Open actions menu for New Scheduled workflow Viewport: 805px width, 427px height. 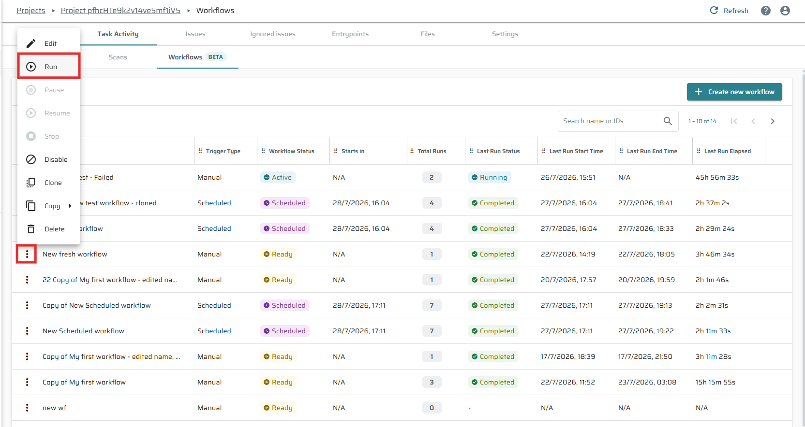click(27, 331)
